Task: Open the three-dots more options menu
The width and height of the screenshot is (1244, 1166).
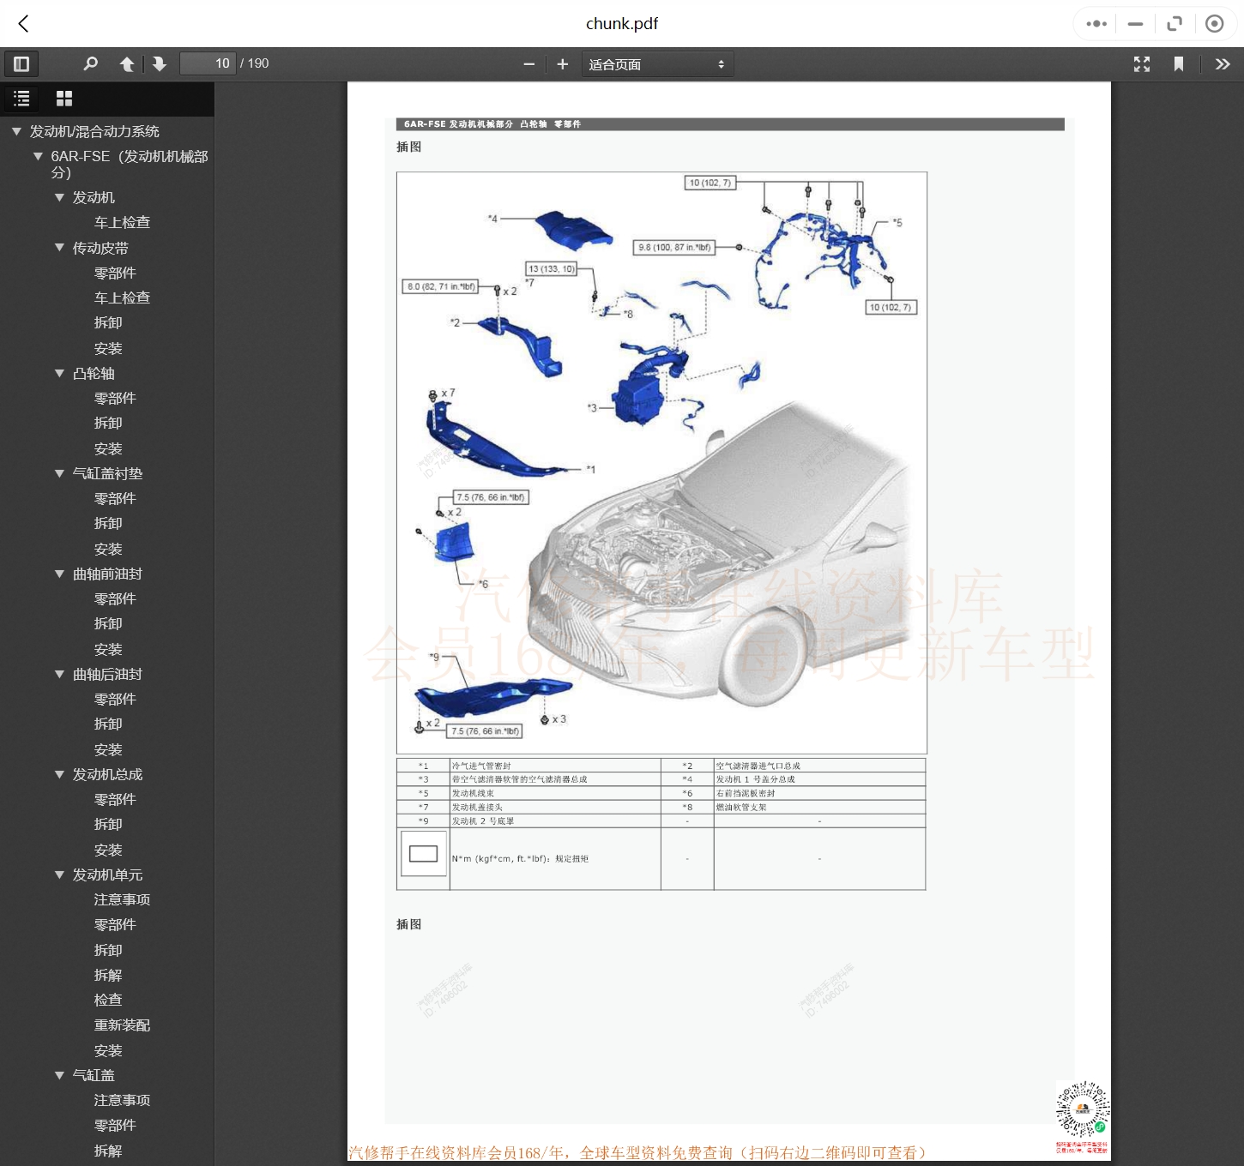Action: click(1096, 24)
